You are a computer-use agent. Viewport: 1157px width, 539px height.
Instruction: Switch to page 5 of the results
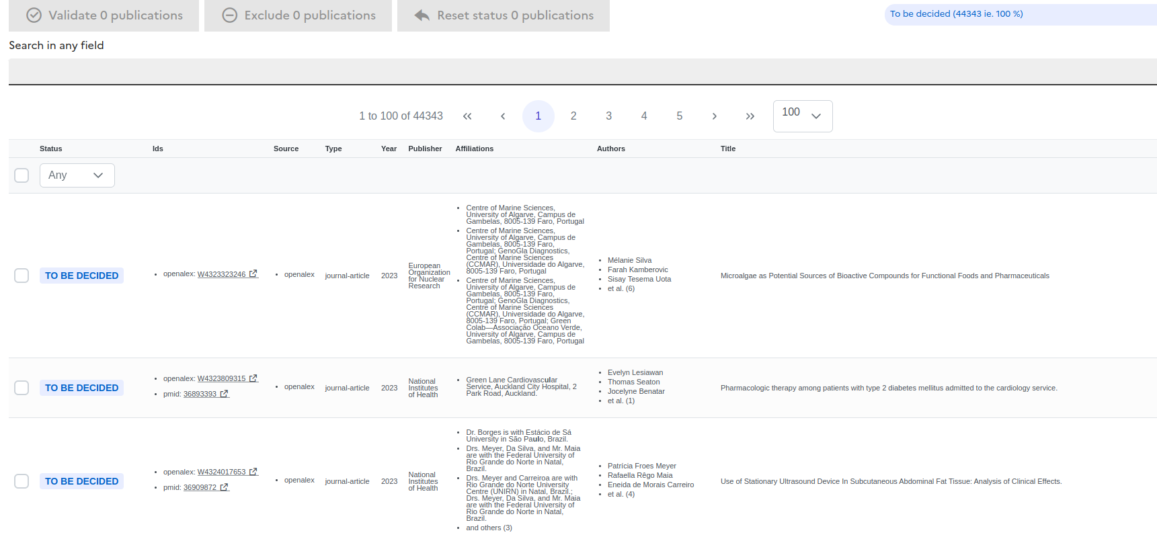[679, 116]
